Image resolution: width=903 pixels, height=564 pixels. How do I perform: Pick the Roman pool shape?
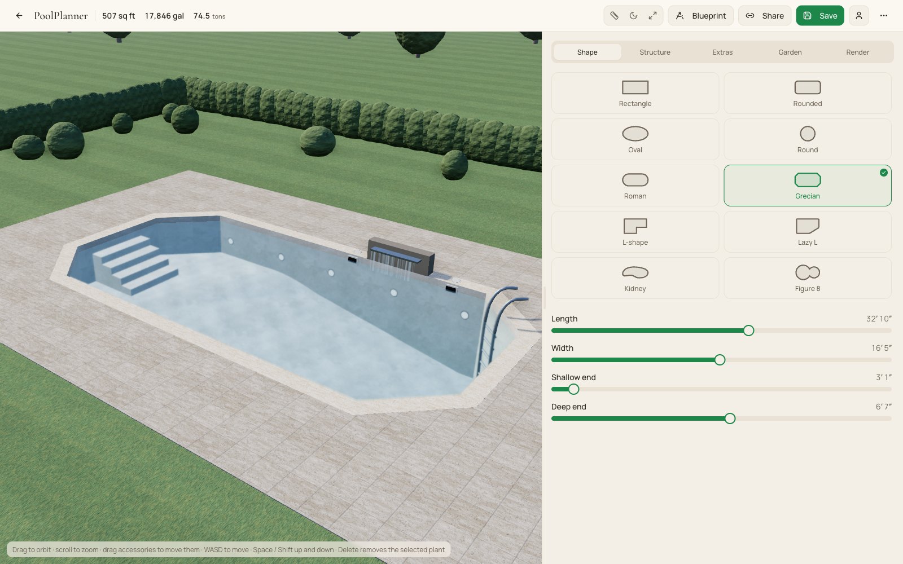(x=635, y=186)
